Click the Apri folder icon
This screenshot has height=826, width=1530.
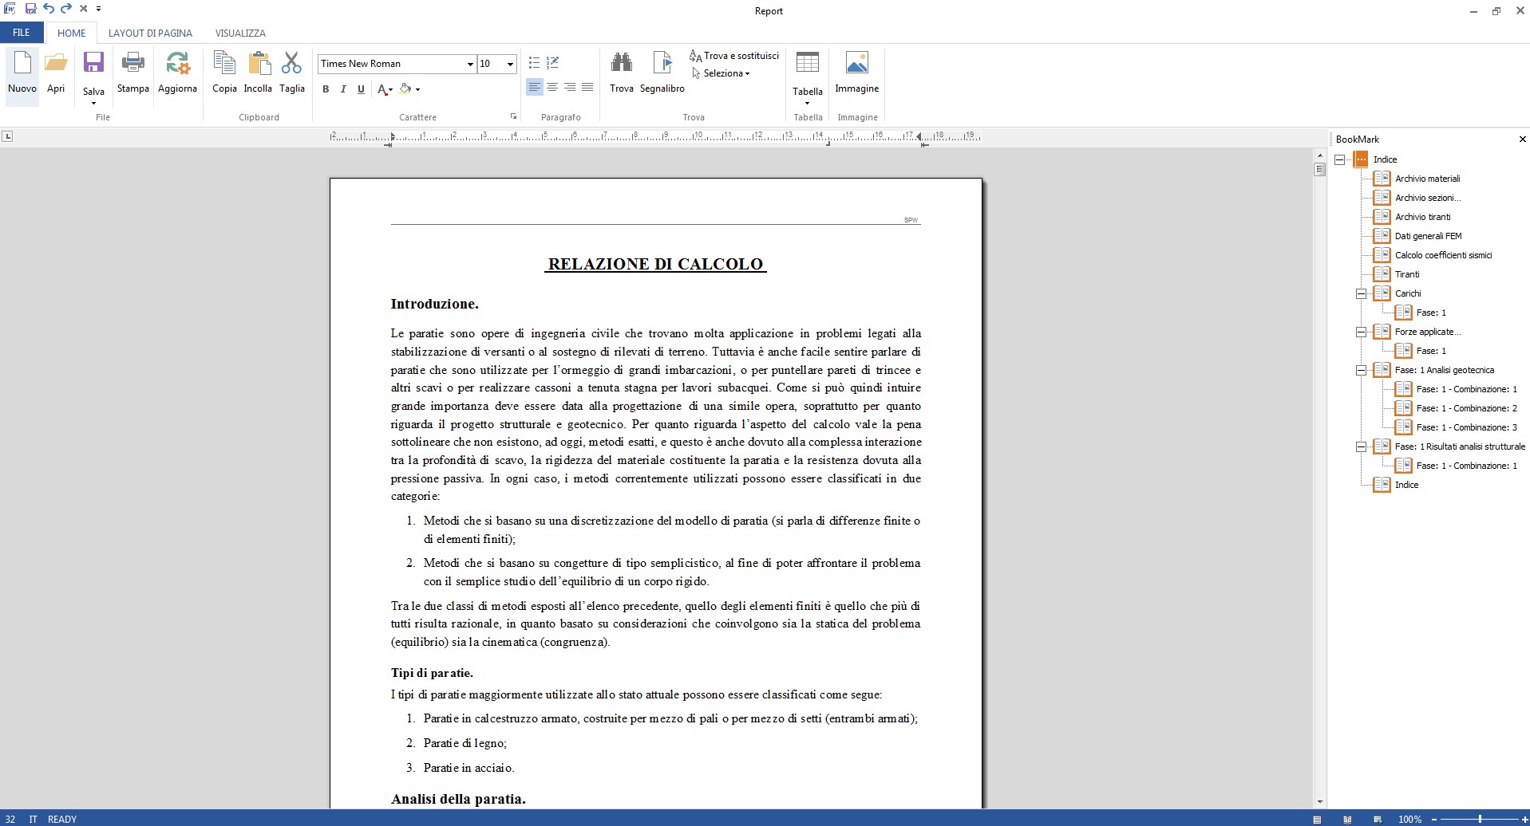point(56,65)
